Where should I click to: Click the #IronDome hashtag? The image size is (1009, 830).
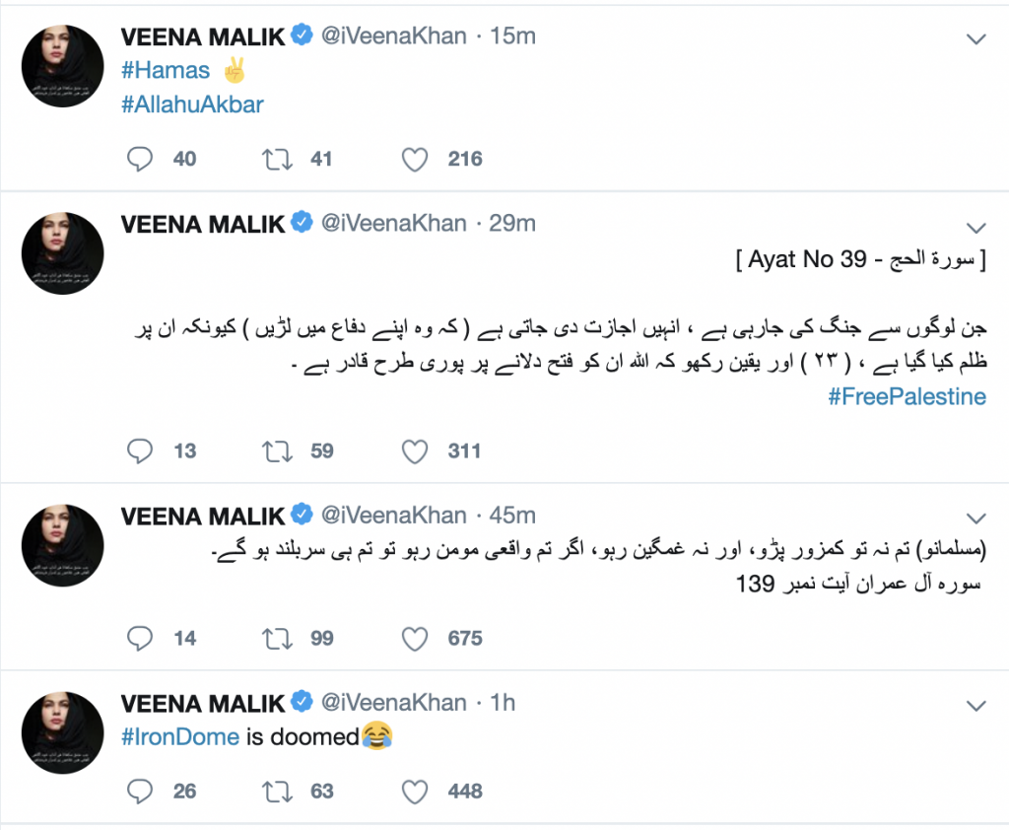180,736
